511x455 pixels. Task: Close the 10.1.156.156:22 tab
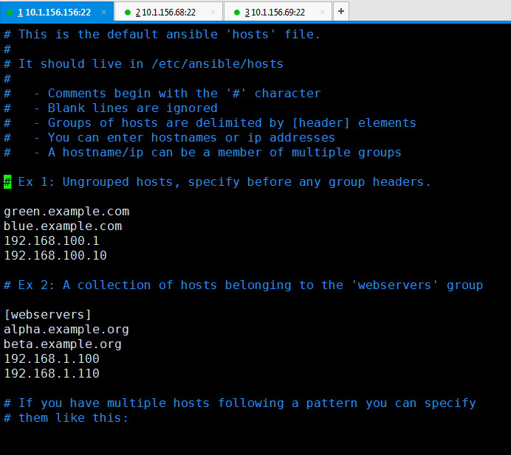pos(103,12)
